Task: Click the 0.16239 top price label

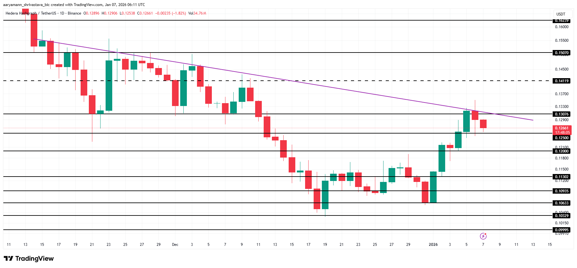Action: click(x=562, y=21)
